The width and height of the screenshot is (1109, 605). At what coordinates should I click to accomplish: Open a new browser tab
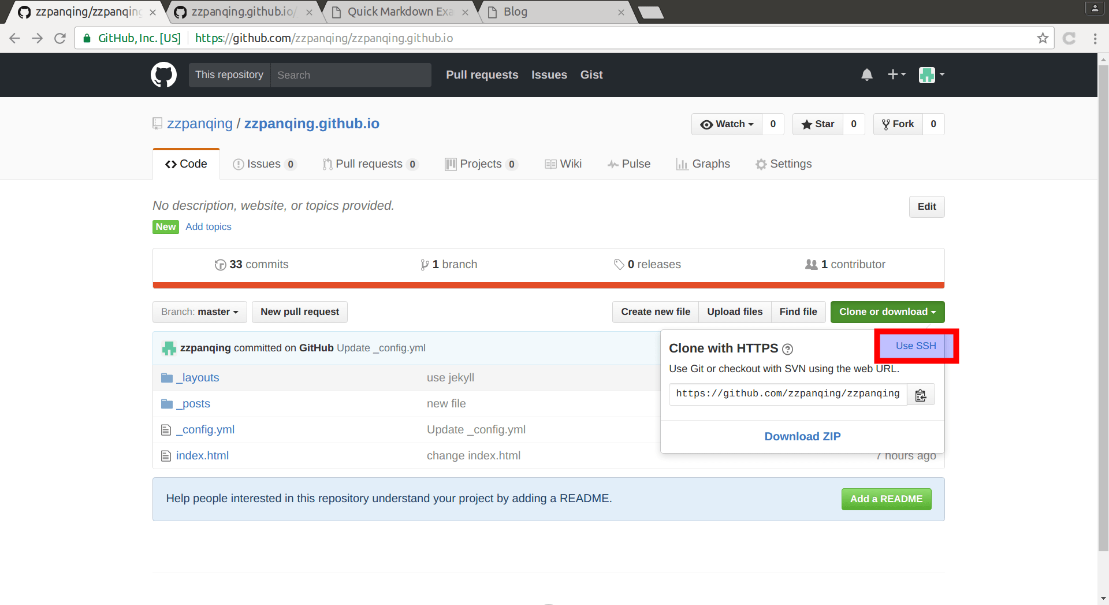coord(651,12)
